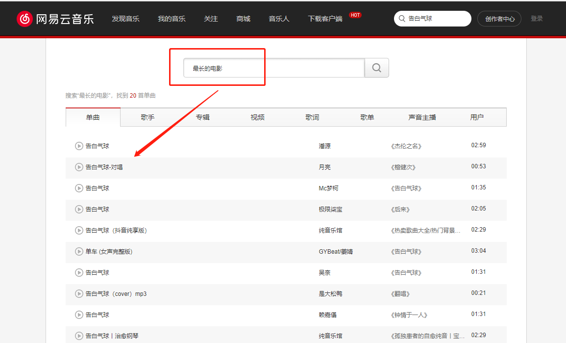Open artist 月亮
The image size is (566, 343).
pos(324,167)
